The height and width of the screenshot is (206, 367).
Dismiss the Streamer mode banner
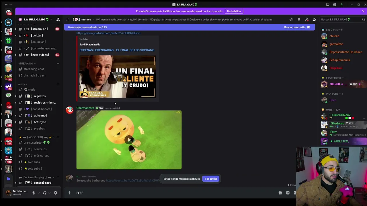(x=363, y=11)
